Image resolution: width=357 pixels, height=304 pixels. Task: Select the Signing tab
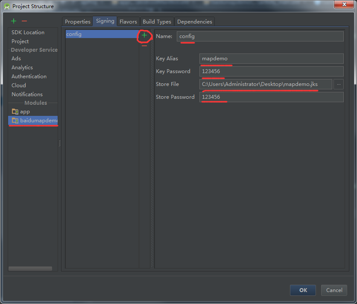point(105,21)
